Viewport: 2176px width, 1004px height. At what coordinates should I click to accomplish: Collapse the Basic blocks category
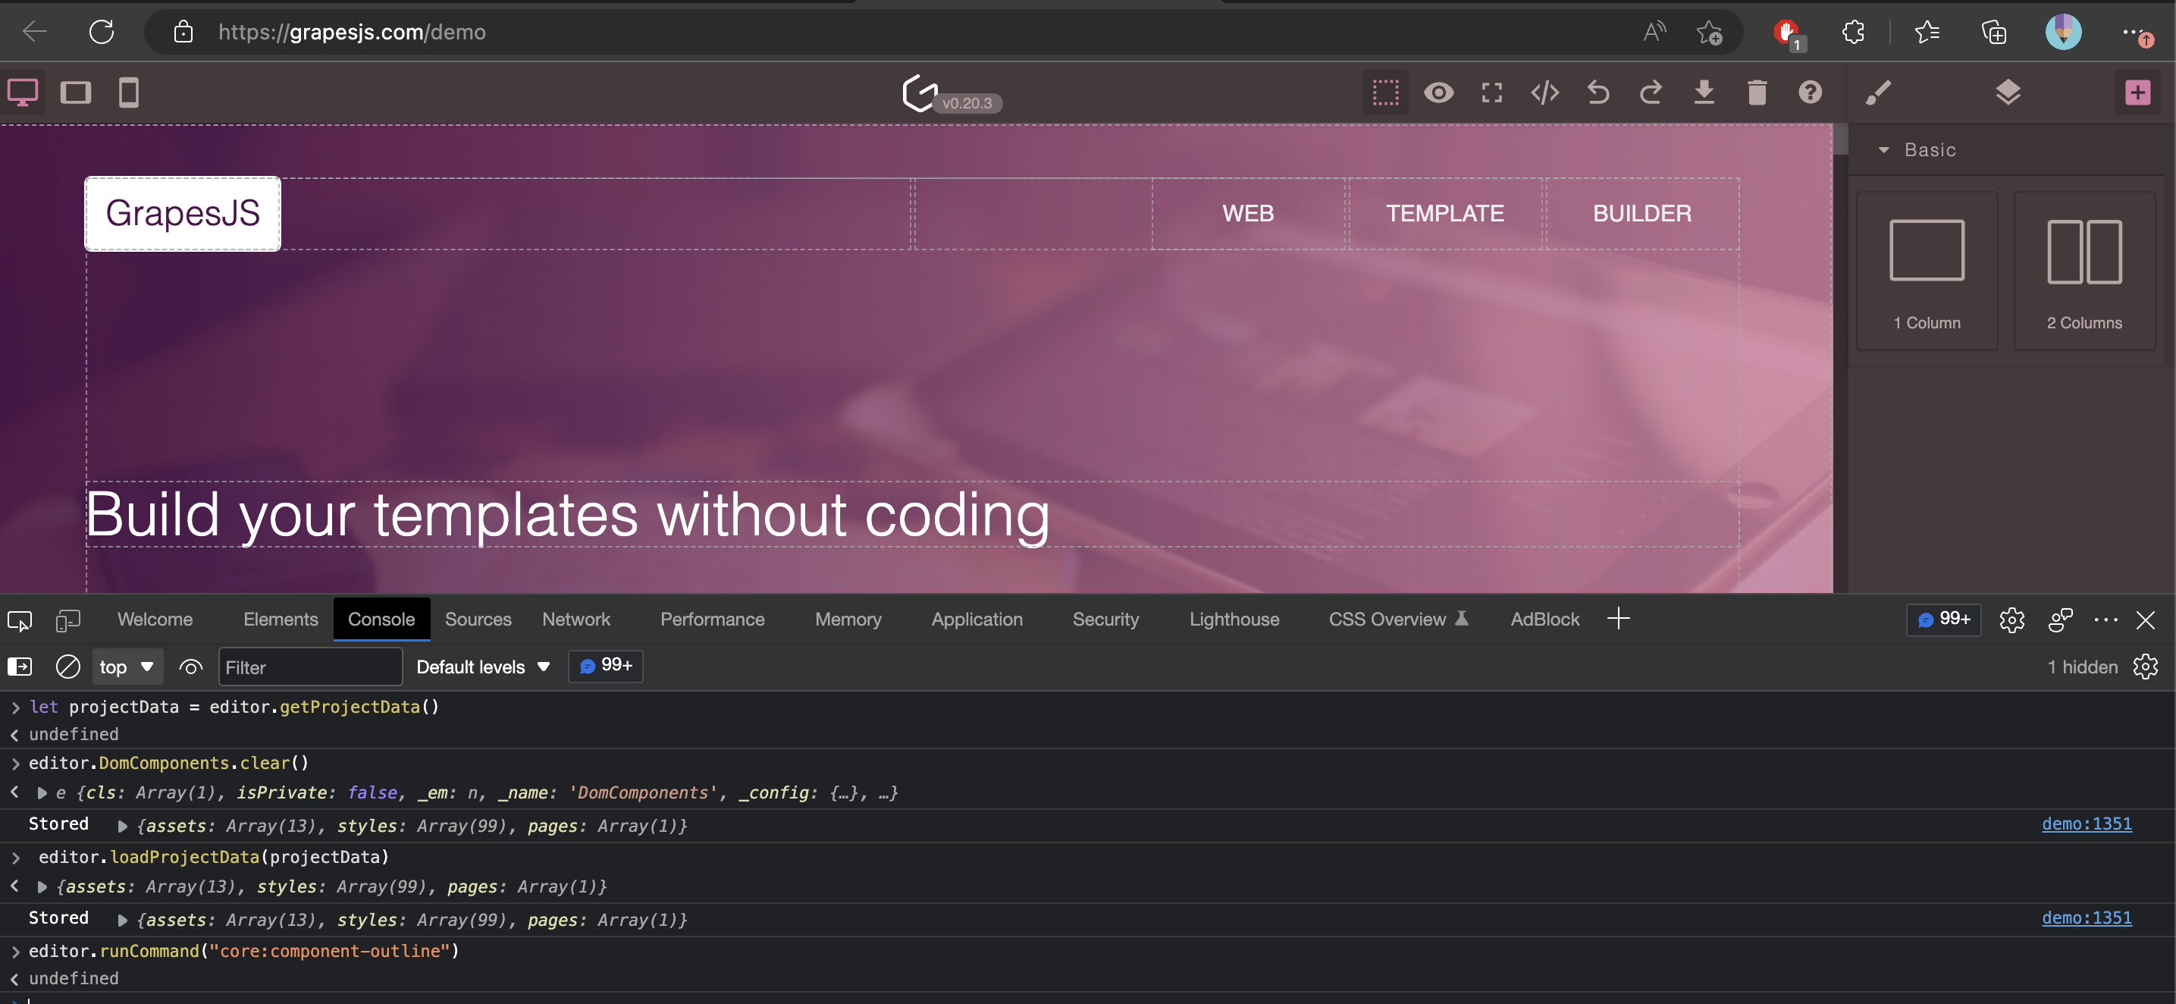pyautogui.click(x=1884, y=149)
